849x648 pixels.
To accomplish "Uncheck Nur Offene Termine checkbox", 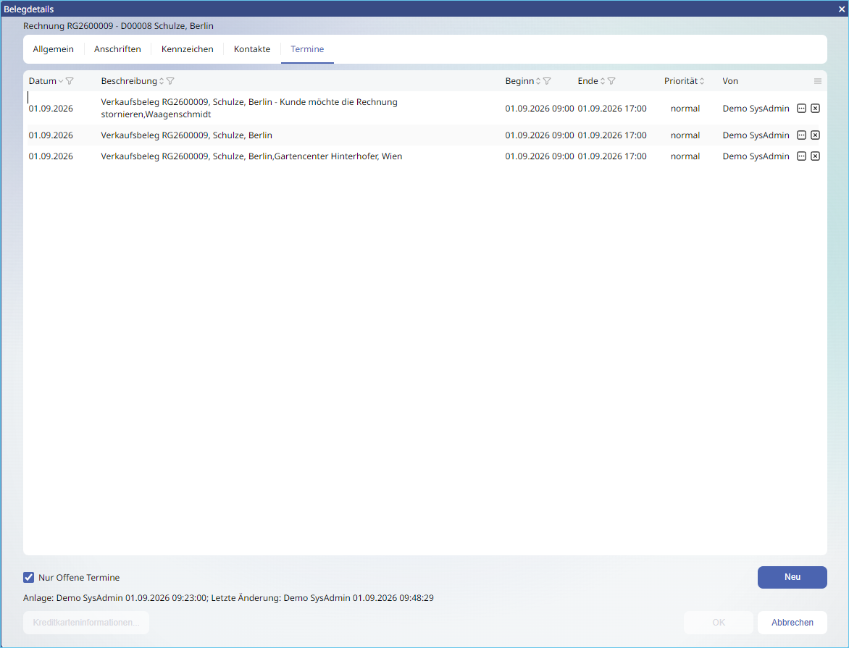I will tap(29, 578).
